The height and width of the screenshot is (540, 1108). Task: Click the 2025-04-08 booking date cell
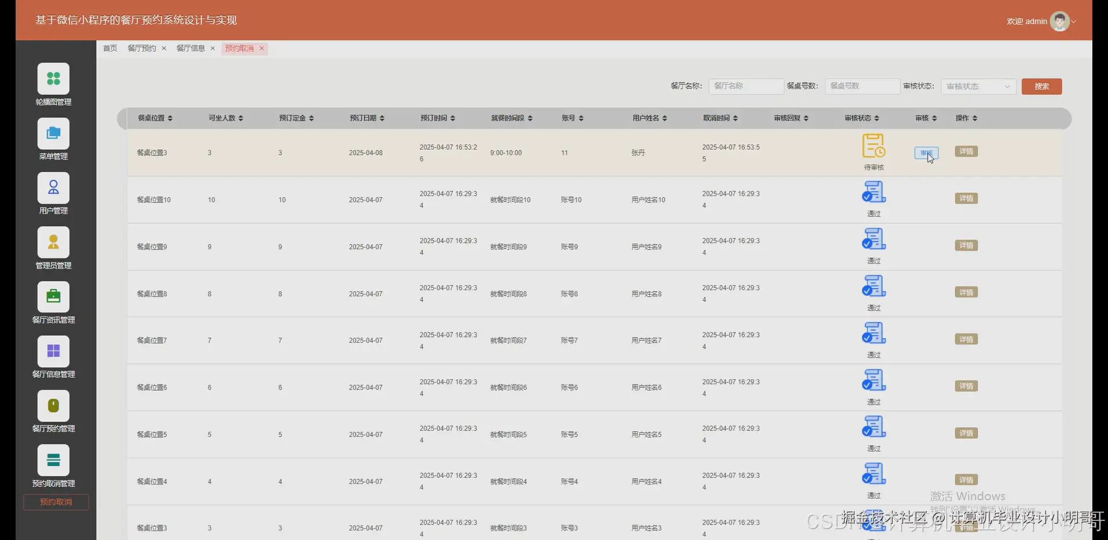click(366, 153)
